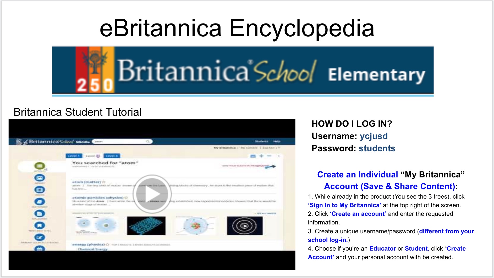Image resolution: width=494 pixels, height=278 pixels.
Task: Click the plus text-size icon in video
Action: pyautogui.click(x=261, y=156)
